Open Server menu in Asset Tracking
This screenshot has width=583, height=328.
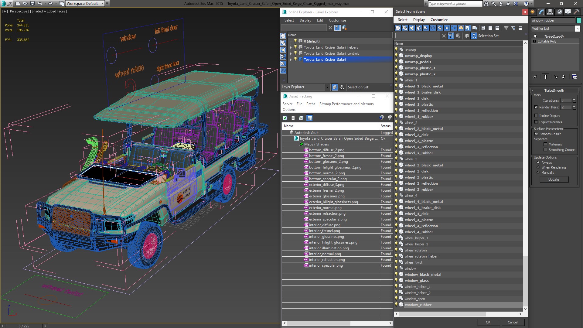click(x=287, y=104)
